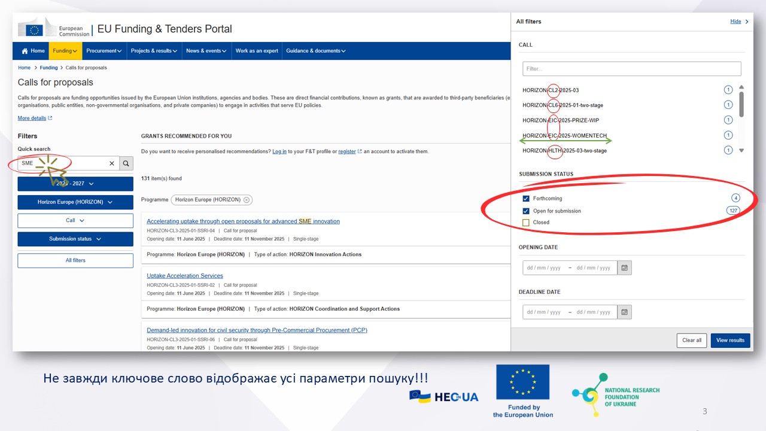Open the Uptake Acceleration Services link
Viewport: 766px width, 431px height.
click(x=185, y=276)
